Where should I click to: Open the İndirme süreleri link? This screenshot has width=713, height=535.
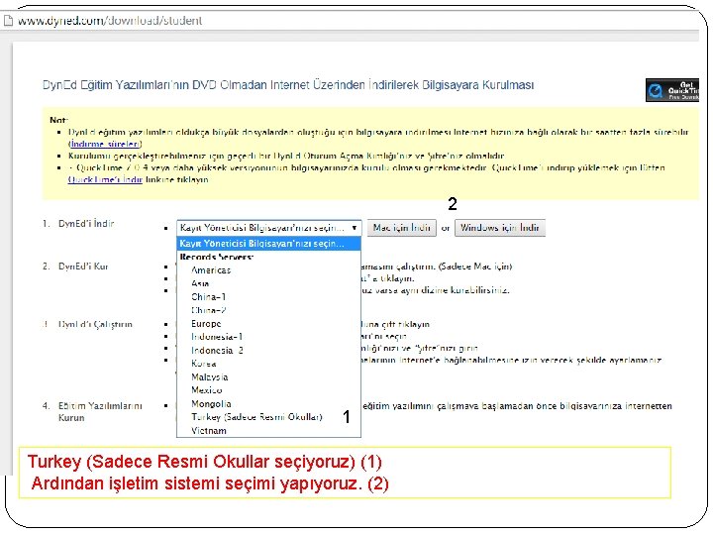(x=106, y=145)
